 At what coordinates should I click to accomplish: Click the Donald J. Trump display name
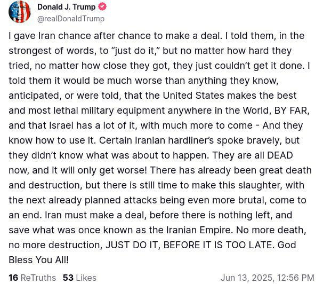pos(66,7)
